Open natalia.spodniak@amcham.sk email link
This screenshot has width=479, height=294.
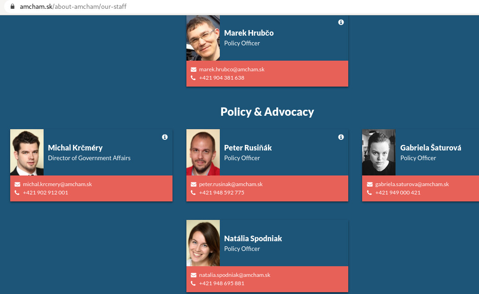pos(235,275)
